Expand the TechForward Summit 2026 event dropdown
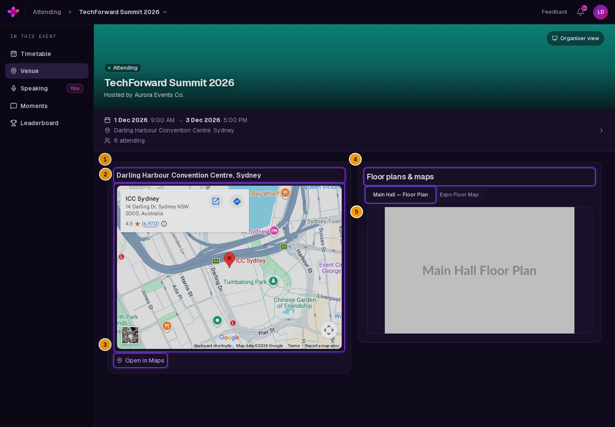The image size is (615, 427). click(x=123, y=12)
